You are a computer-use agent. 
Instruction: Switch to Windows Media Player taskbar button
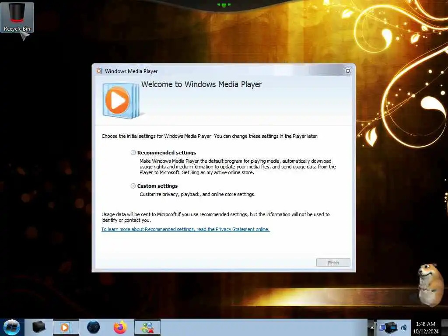[x=66, y=327]
